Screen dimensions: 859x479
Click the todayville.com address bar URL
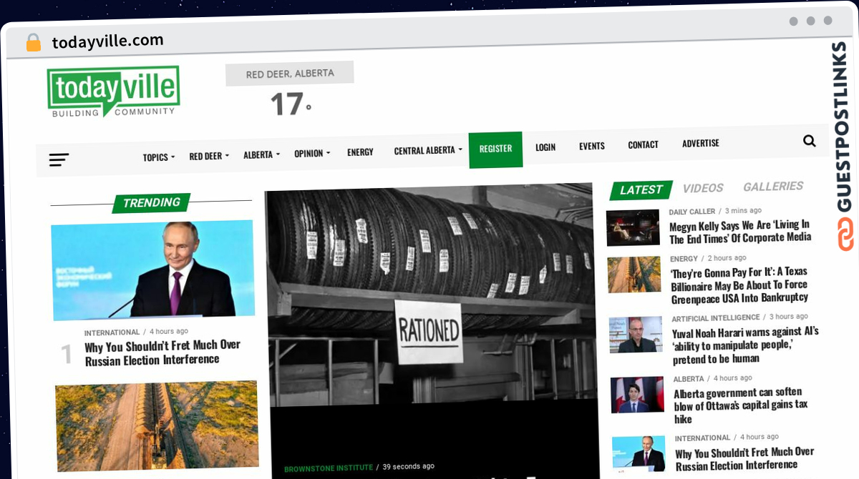tap(108, 41)
